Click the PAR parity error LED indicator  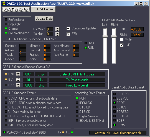coord(6,125)
